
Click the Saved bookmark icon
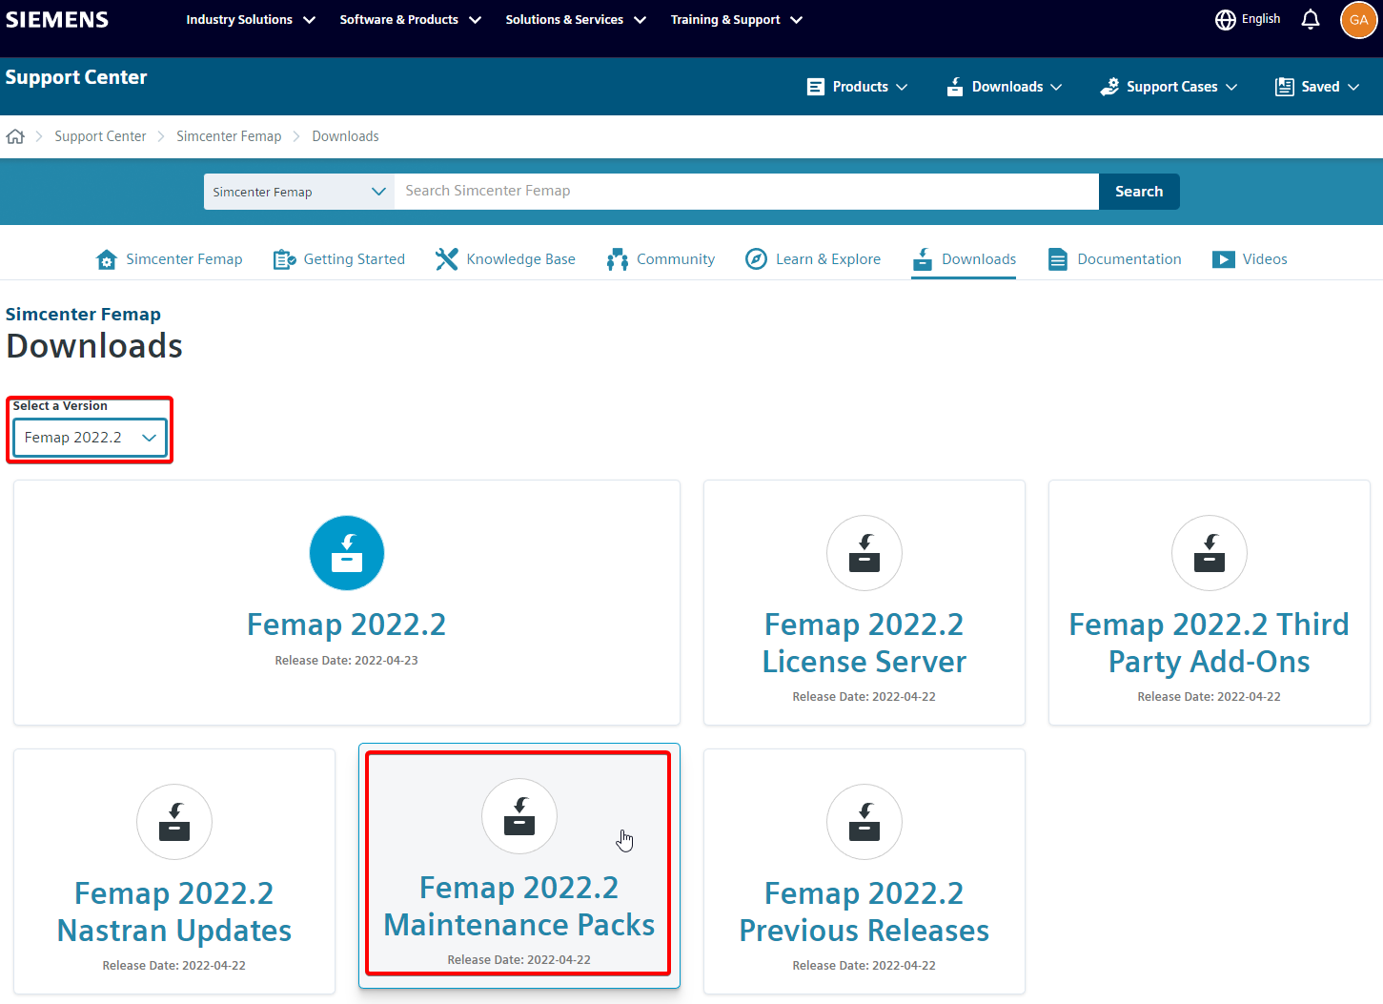tap(1285, 87)
